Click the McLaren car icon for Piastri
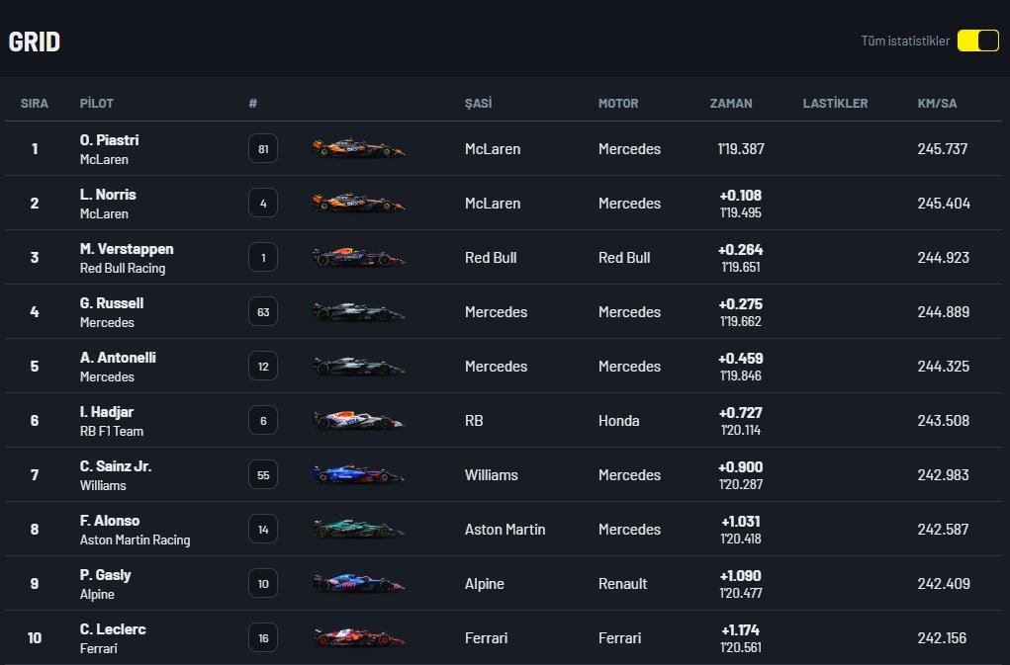Screen dimensions: 1010x665 [x=359, y=149]
